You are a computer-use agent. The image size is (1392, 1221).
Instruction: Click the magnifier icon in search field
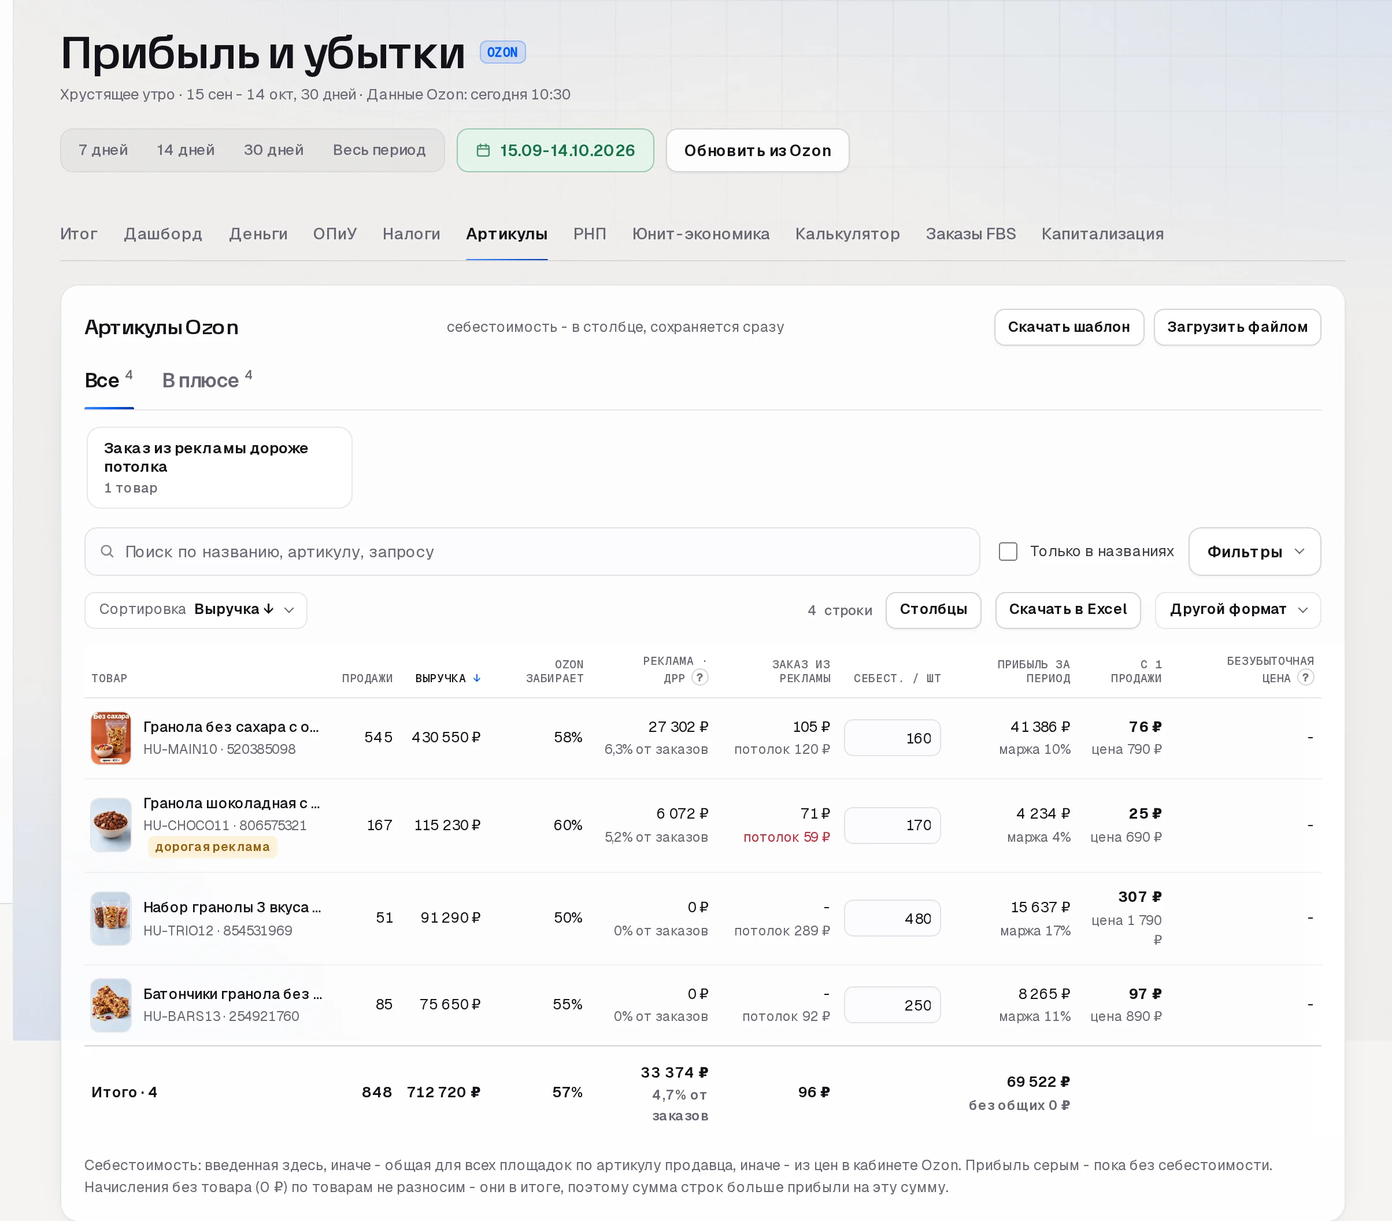pyautogui.click(x=107, y=551)
